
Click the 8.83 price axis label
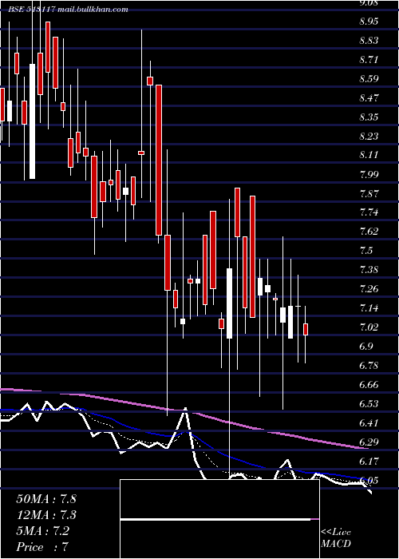369,41
